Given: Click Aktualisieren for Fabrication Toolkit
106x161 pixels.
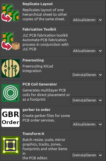Looking at the screenshot, I should 84,51.
